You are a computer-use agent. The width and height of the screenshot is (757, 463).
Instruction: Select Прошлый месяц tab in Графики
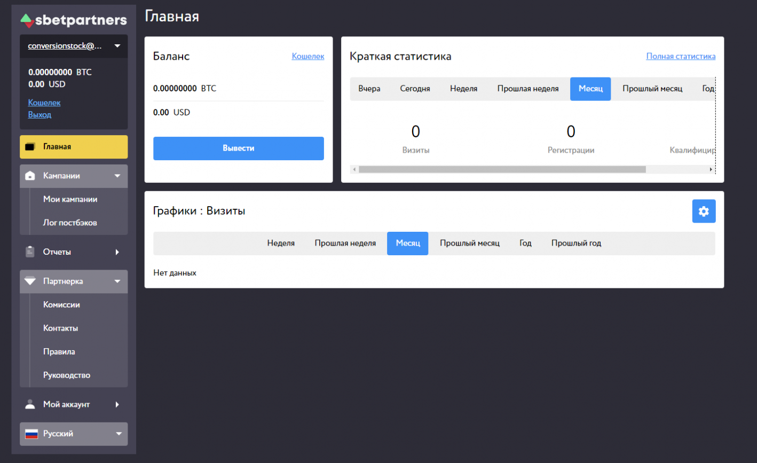click(470, 243)
